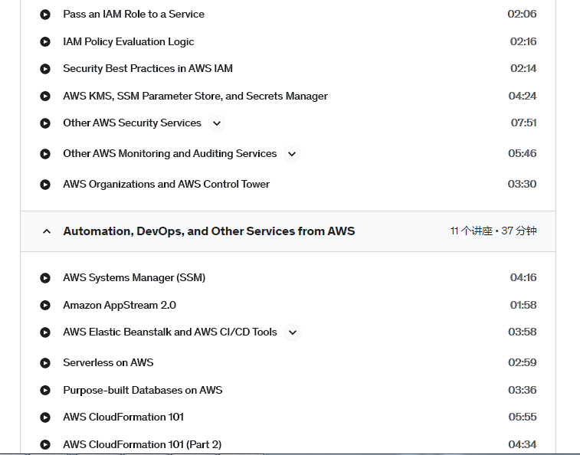Click play icon beside AWS KMS, SSM Parameter Store lecture

click(45, 97)
